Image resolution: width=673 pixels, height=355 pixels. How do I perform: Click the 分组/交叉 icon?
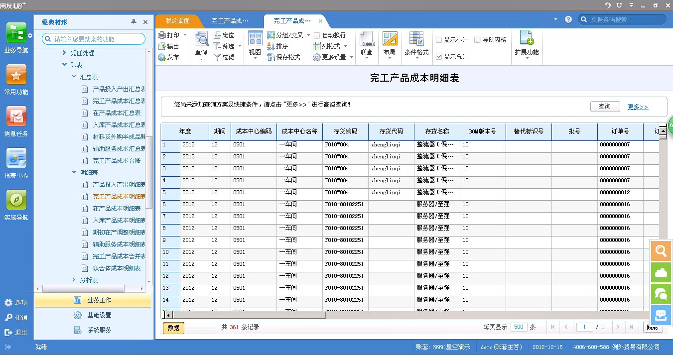click(271, 35)
